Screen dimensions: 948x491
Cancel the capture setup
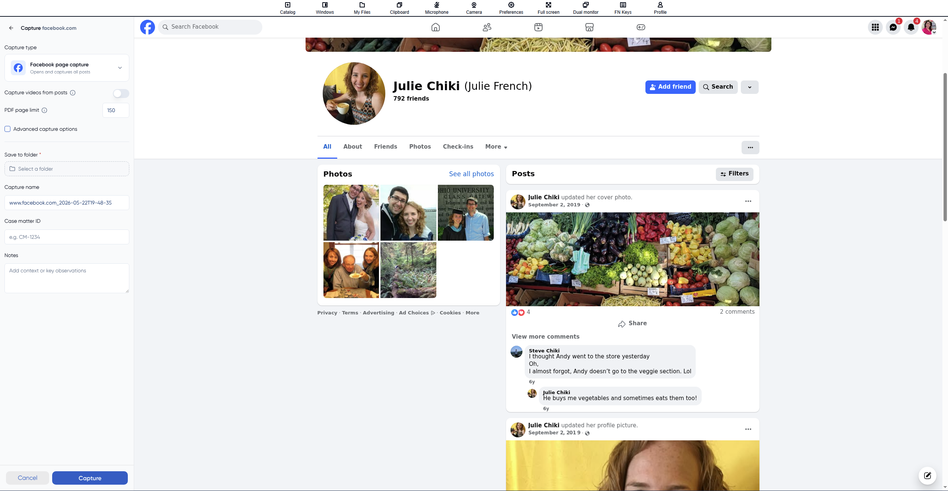pos(28,478)
